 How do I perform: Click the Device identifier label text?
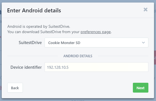coord(26,67)
